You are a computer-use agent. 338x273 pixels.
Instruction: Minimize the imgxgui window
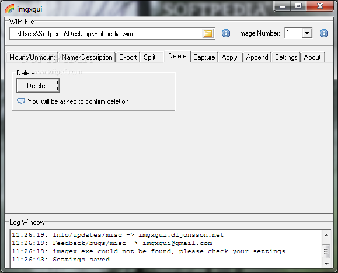point(282,6)
